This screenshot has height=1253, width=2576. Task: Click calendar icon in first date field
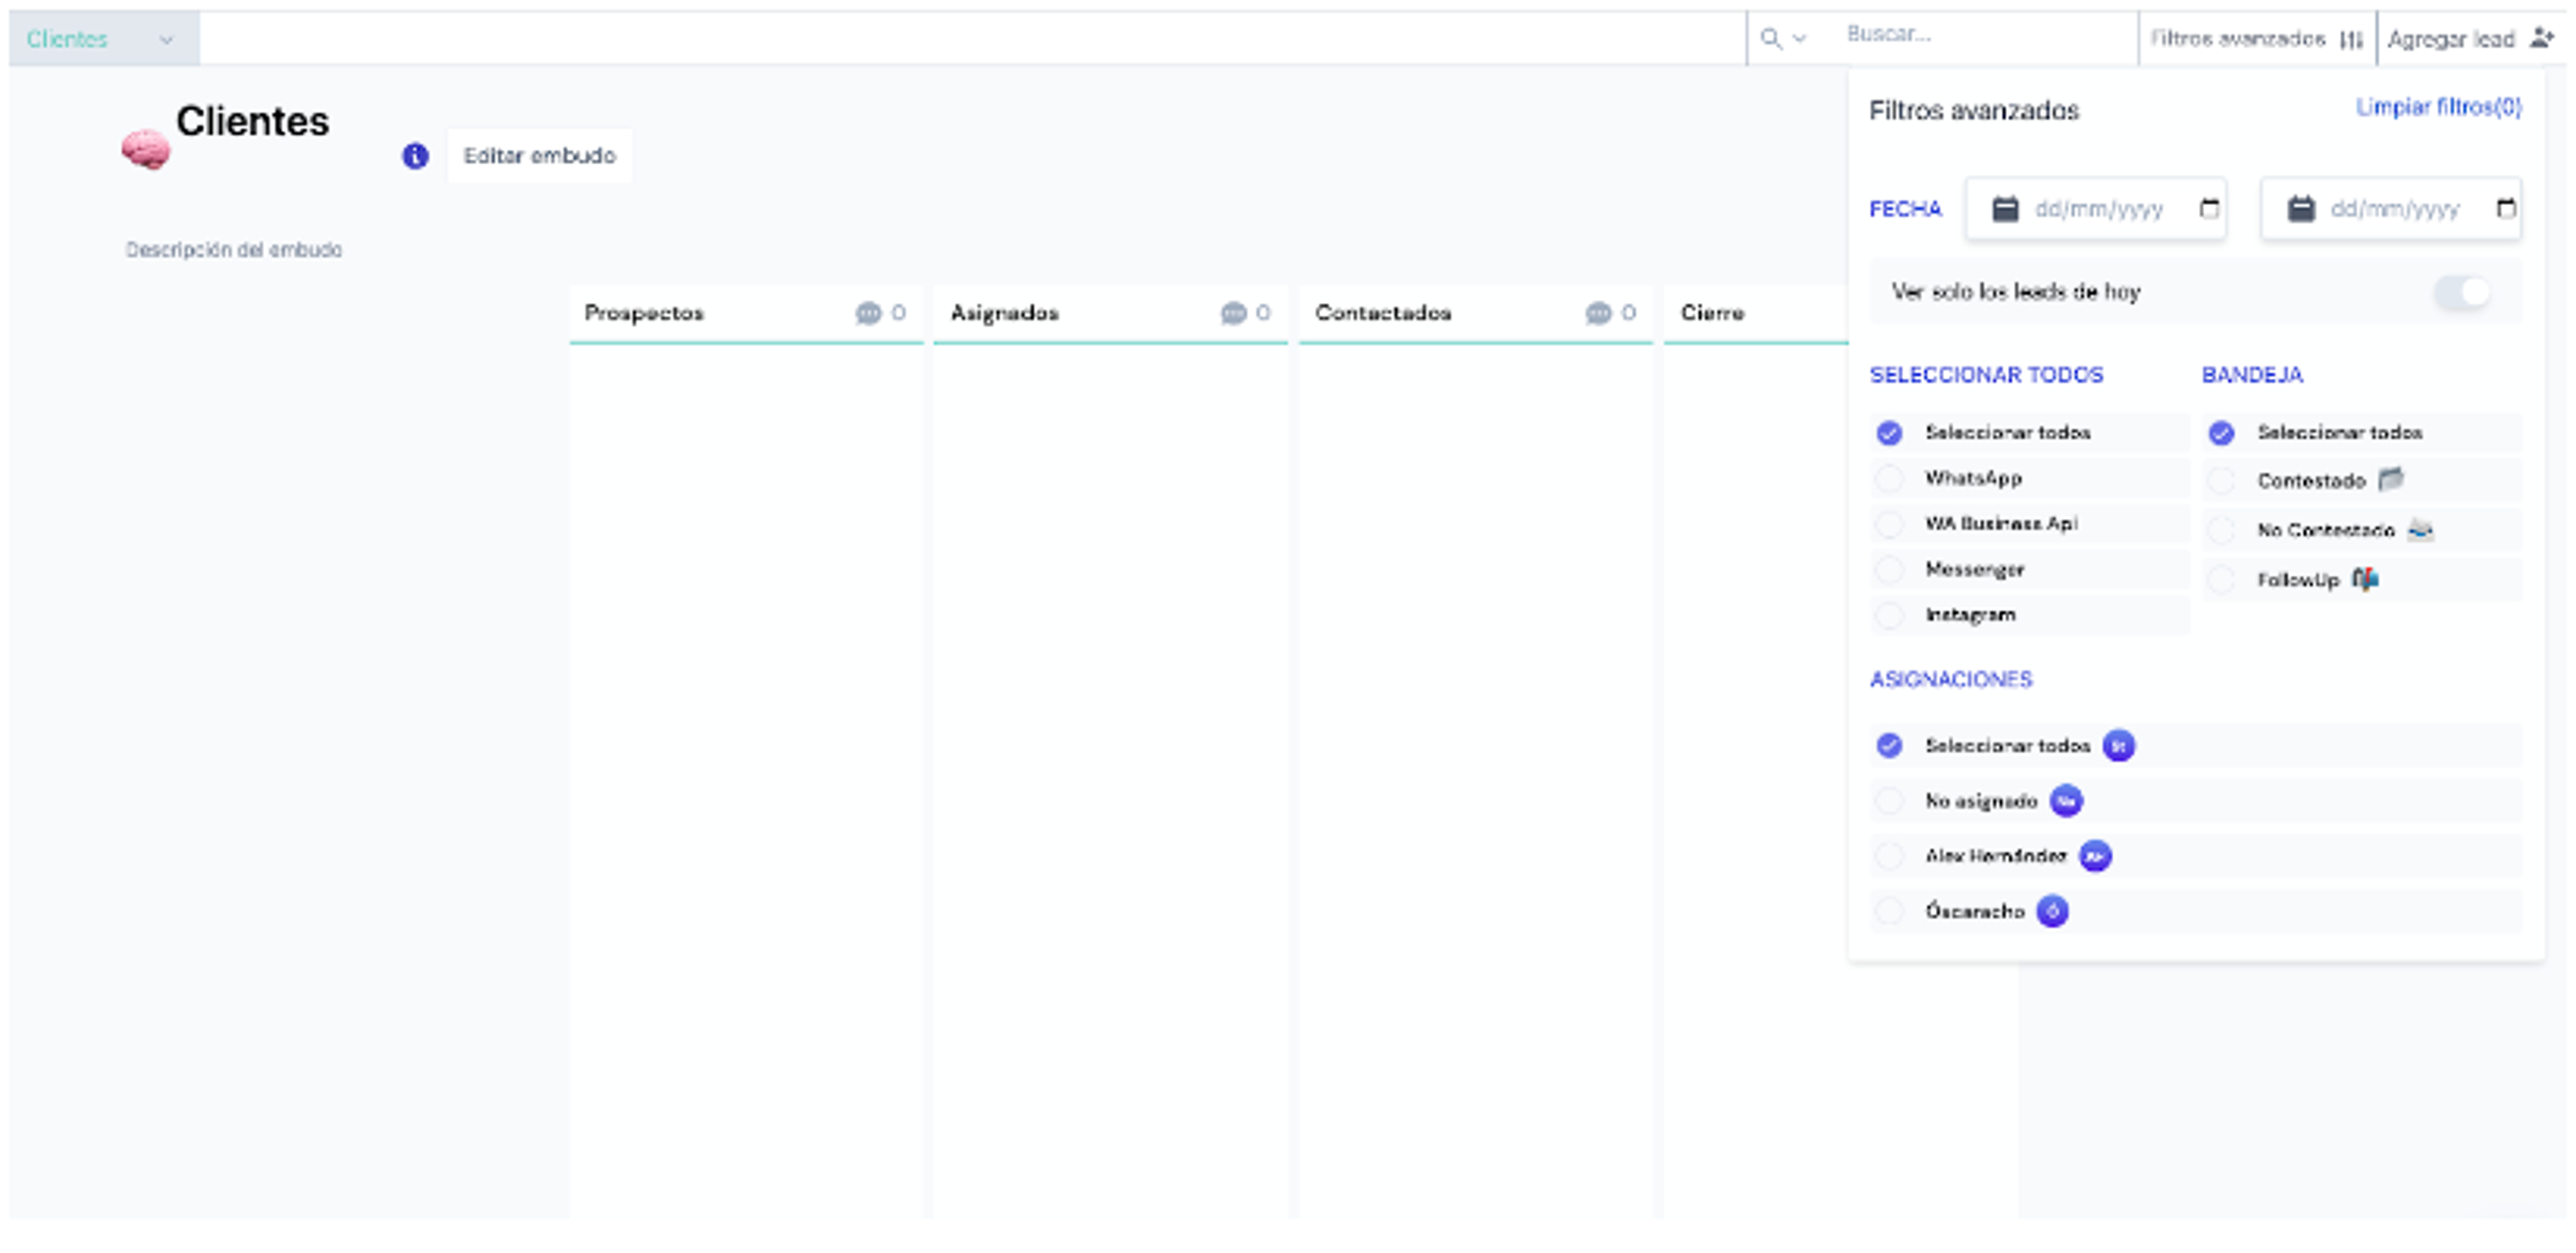[2004, 208]
